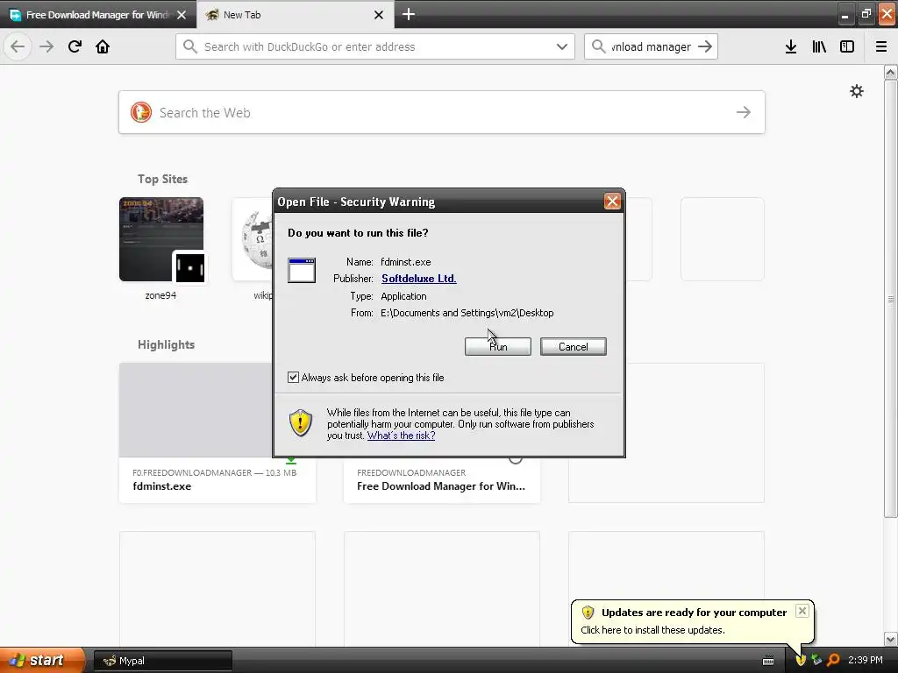Screen dimensions: 898x673
Task: Click Updates are ready notification text
Action: (x=694, y=613)
